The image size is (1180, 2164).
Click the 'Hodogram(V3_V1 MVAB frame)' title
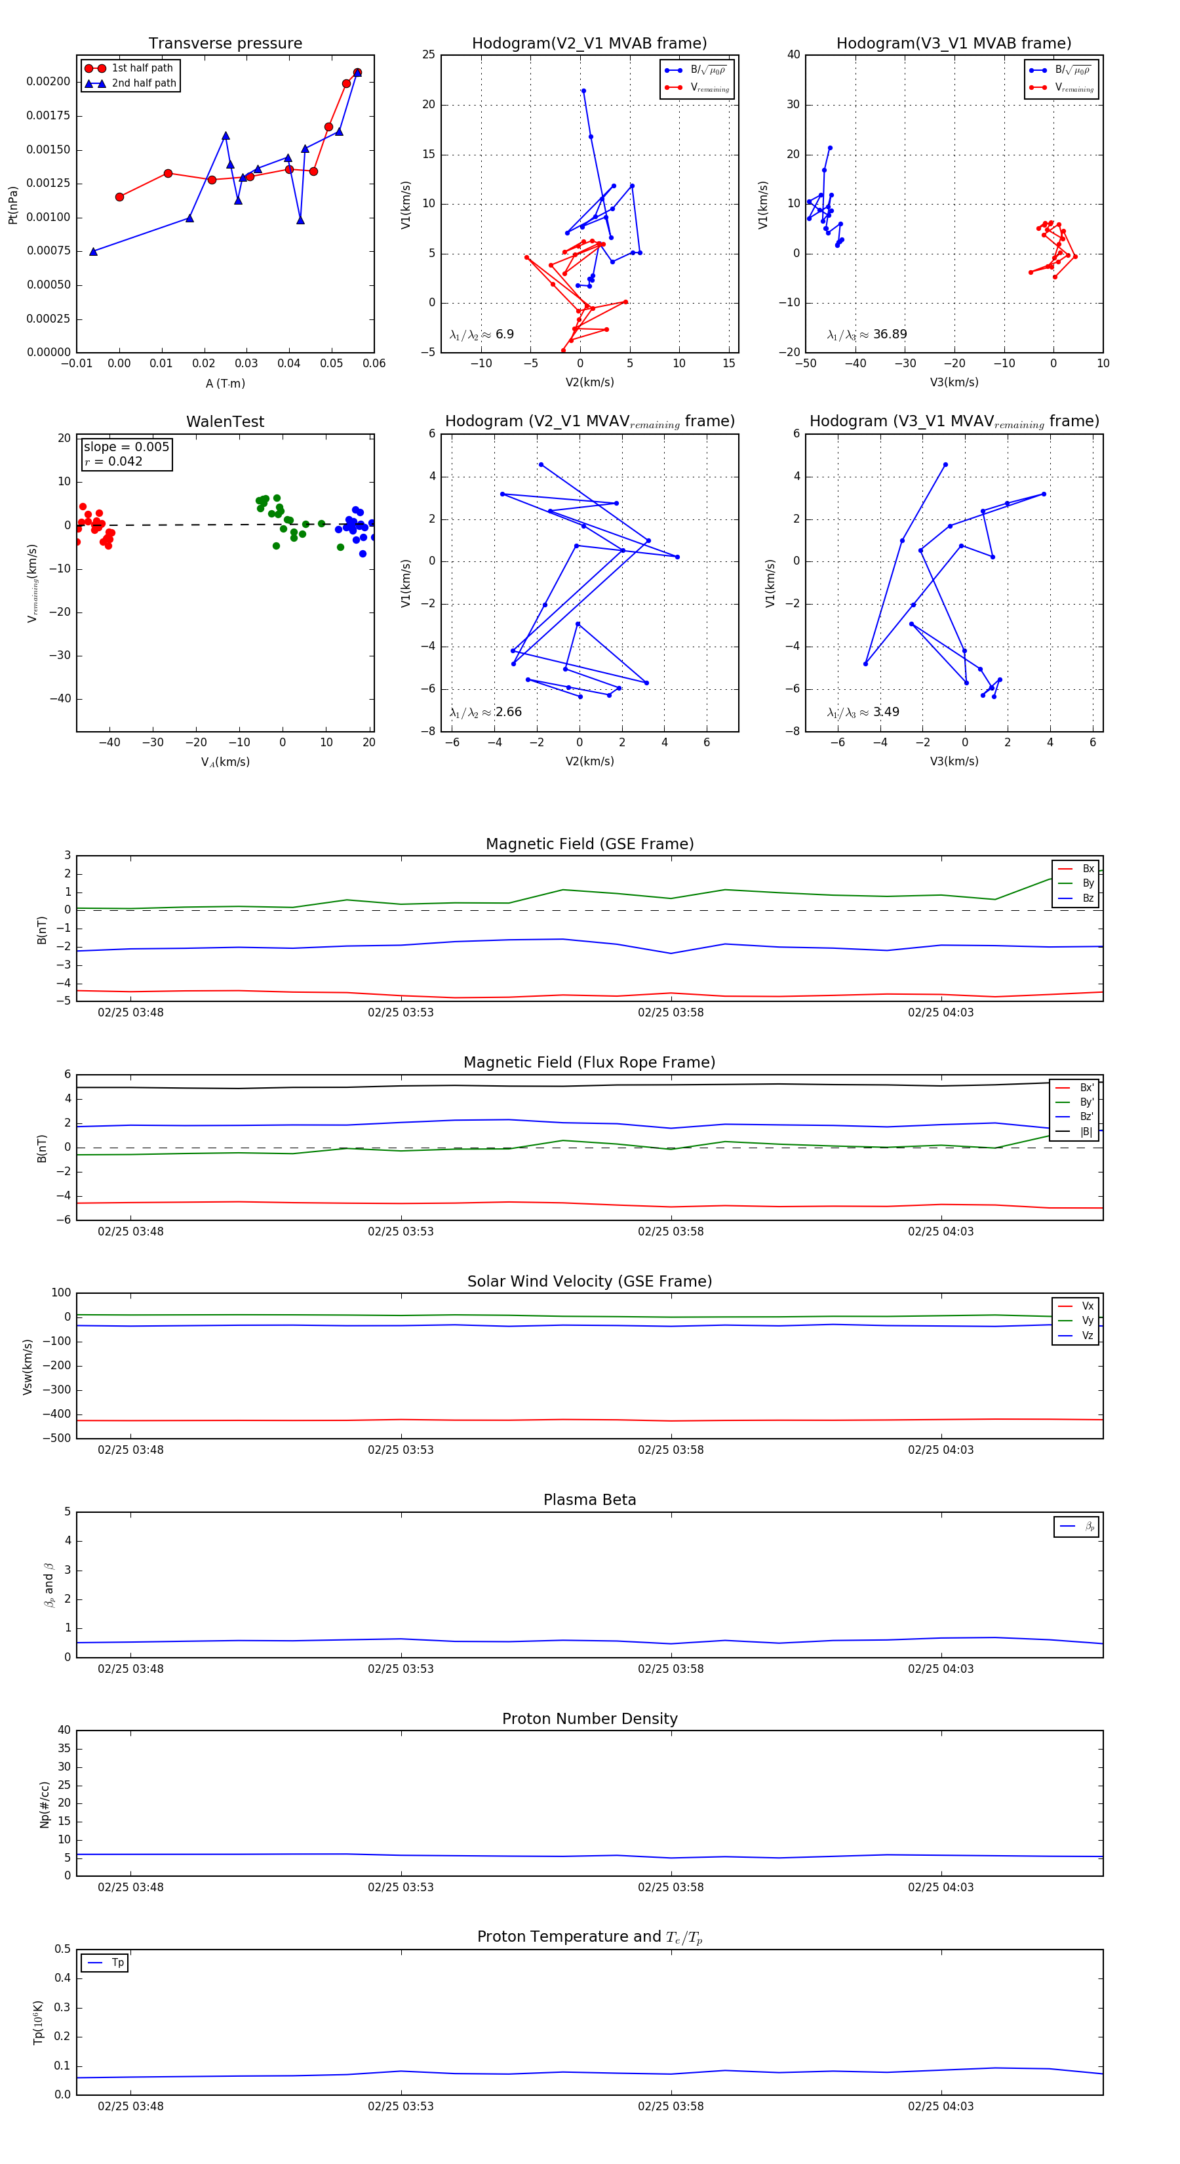(954, 44)
